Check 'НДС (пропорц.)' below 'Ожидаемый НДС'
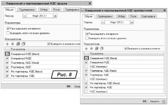The width and height of the screenshot is (168, 105). click(86, 66)
